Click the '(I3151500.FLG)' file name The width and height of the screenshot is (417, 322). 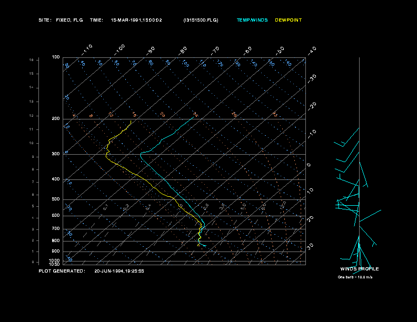pyautogui.click(x=201, y=20)
